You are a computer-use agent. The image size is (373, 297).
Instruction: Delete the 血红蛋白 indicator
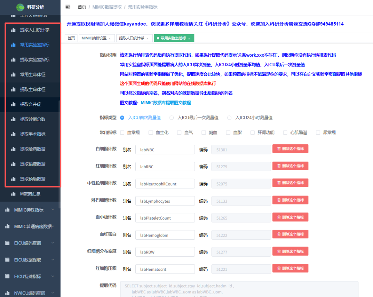coord(290,234)
